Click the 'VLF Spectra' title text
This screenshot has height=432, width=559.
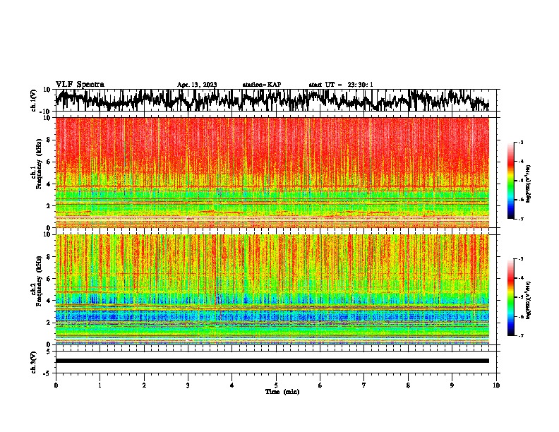pyautogui.click(x=80, y=85)
